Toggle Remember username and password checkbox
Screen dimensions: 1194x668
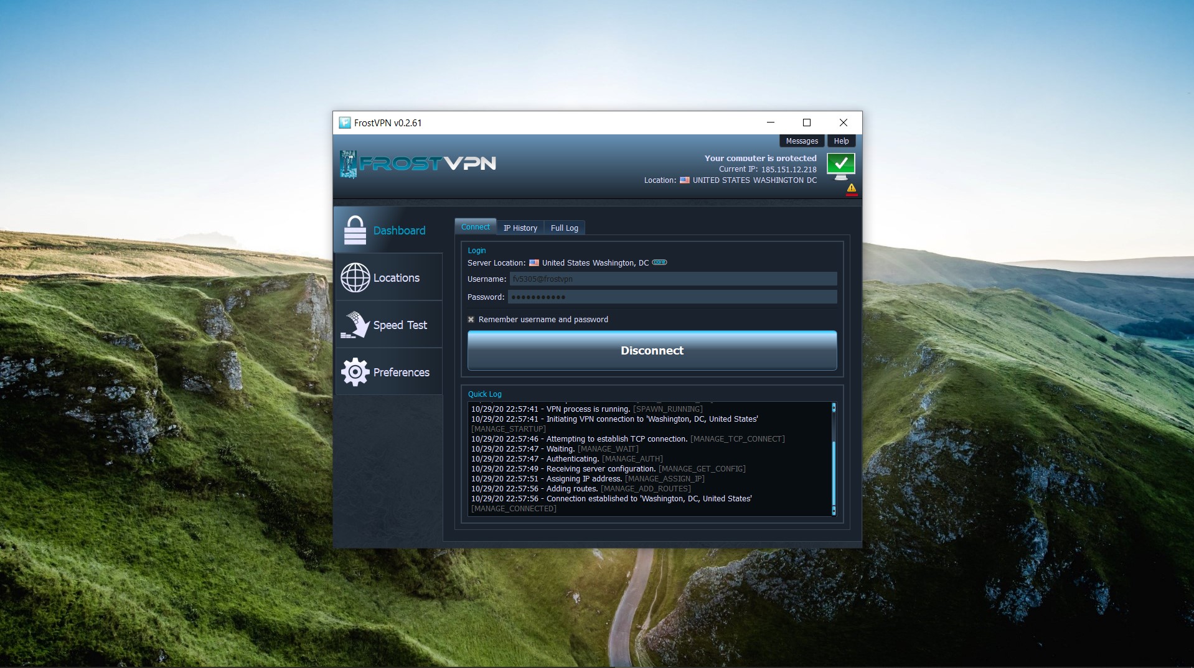tap(471, 320)
